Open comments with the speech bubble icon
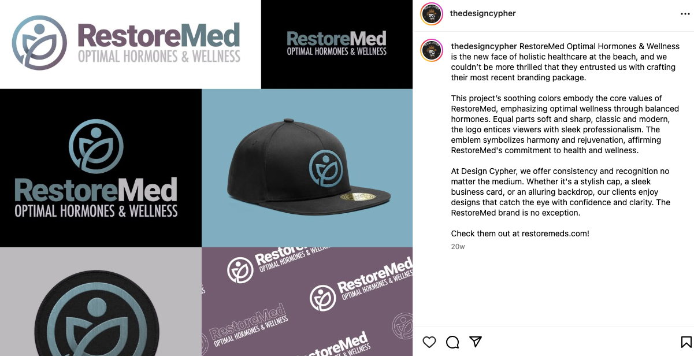 pos(452,342)
